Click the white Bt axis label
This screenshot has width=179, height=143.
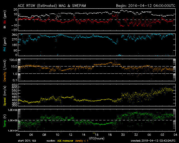point(4,27)
